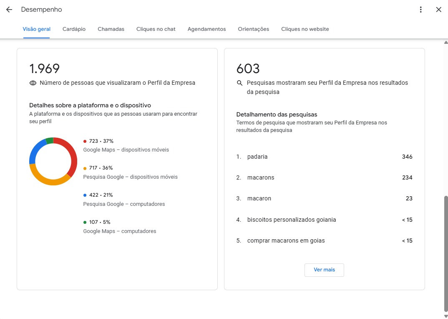Click 'Pesquisa Google – computadores' label

pos(124,204)
